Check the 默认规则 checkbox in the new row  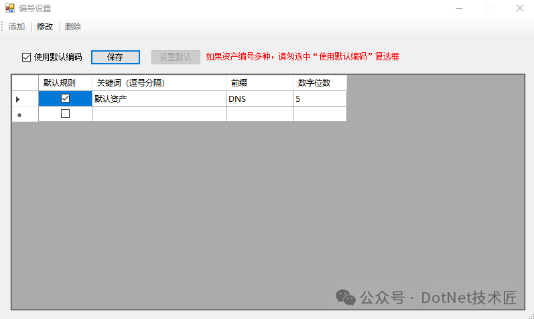tap(65, 113)
